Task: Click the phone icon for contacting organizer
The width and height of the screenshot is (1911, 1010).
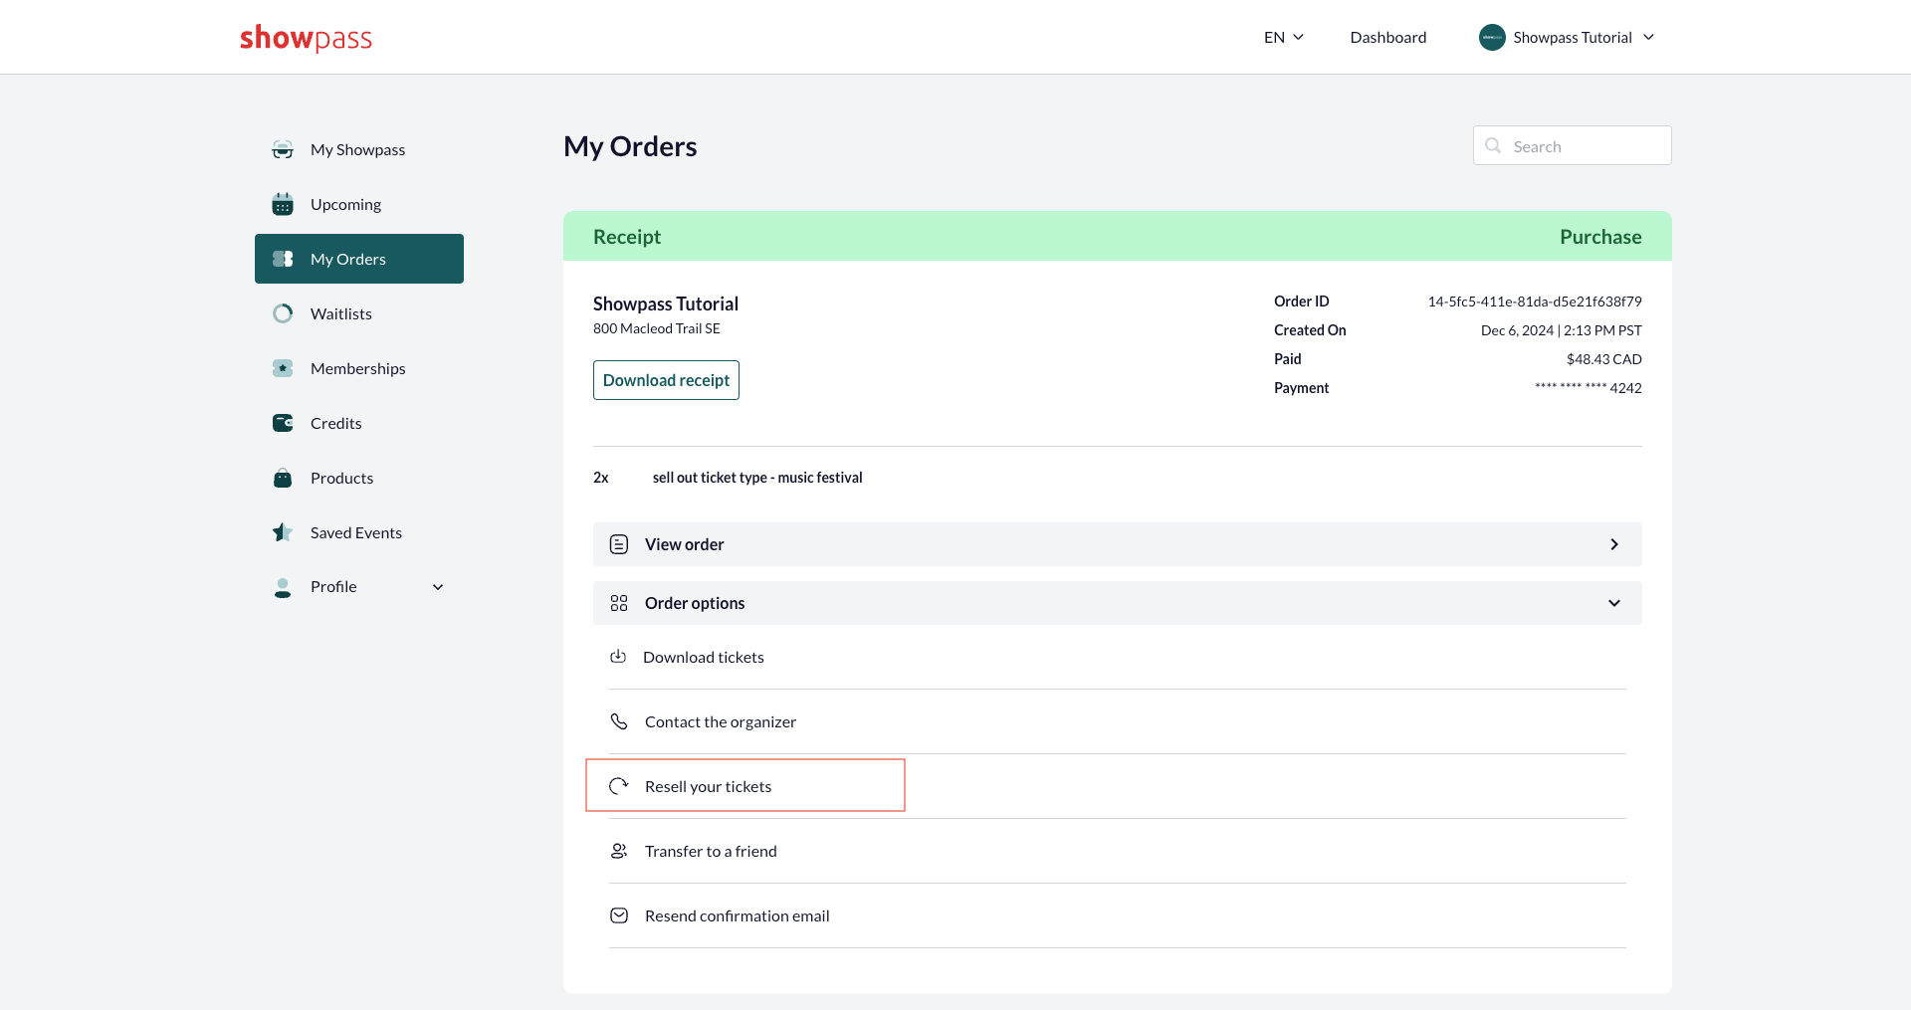Action: pos(619,721)
